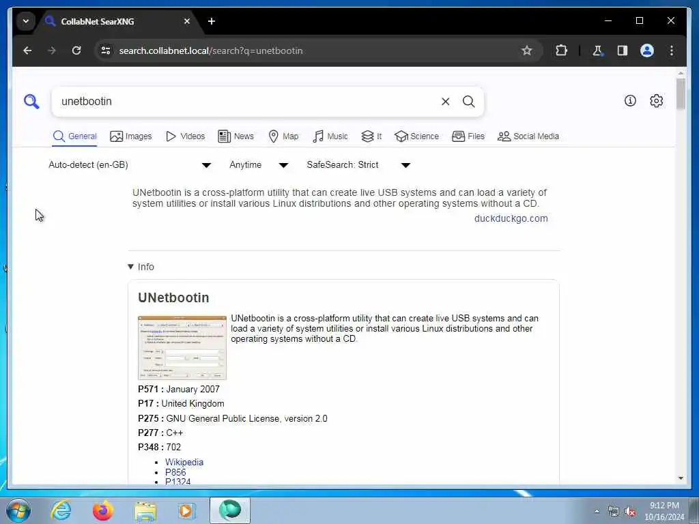Click text 'P277 : C++'
Viewport: 699px width, 524px height.
160,433
